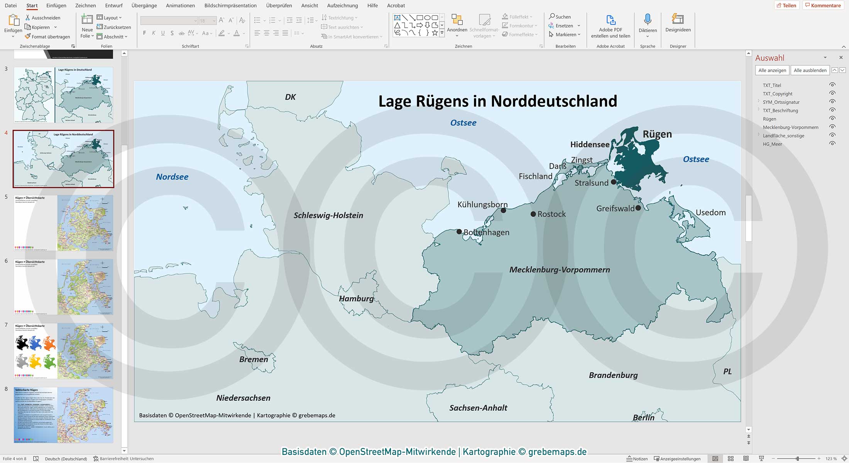The image size is (849, 463).
Task: Open the Ansicht tab
Action: click(x=309, y=5)
